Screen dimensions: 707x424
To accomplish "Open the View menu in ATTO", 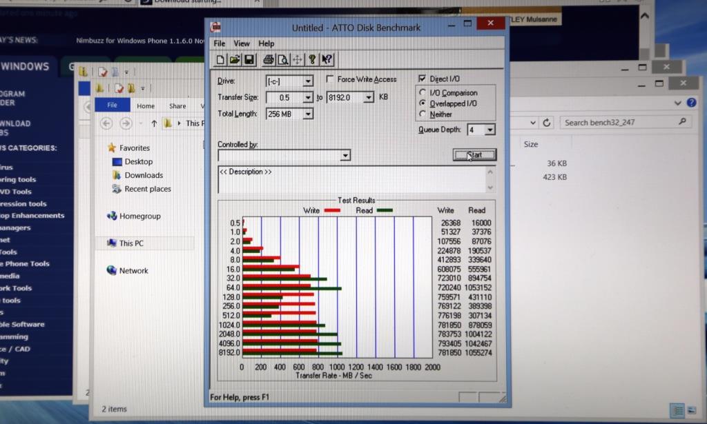I will point(242,43).
